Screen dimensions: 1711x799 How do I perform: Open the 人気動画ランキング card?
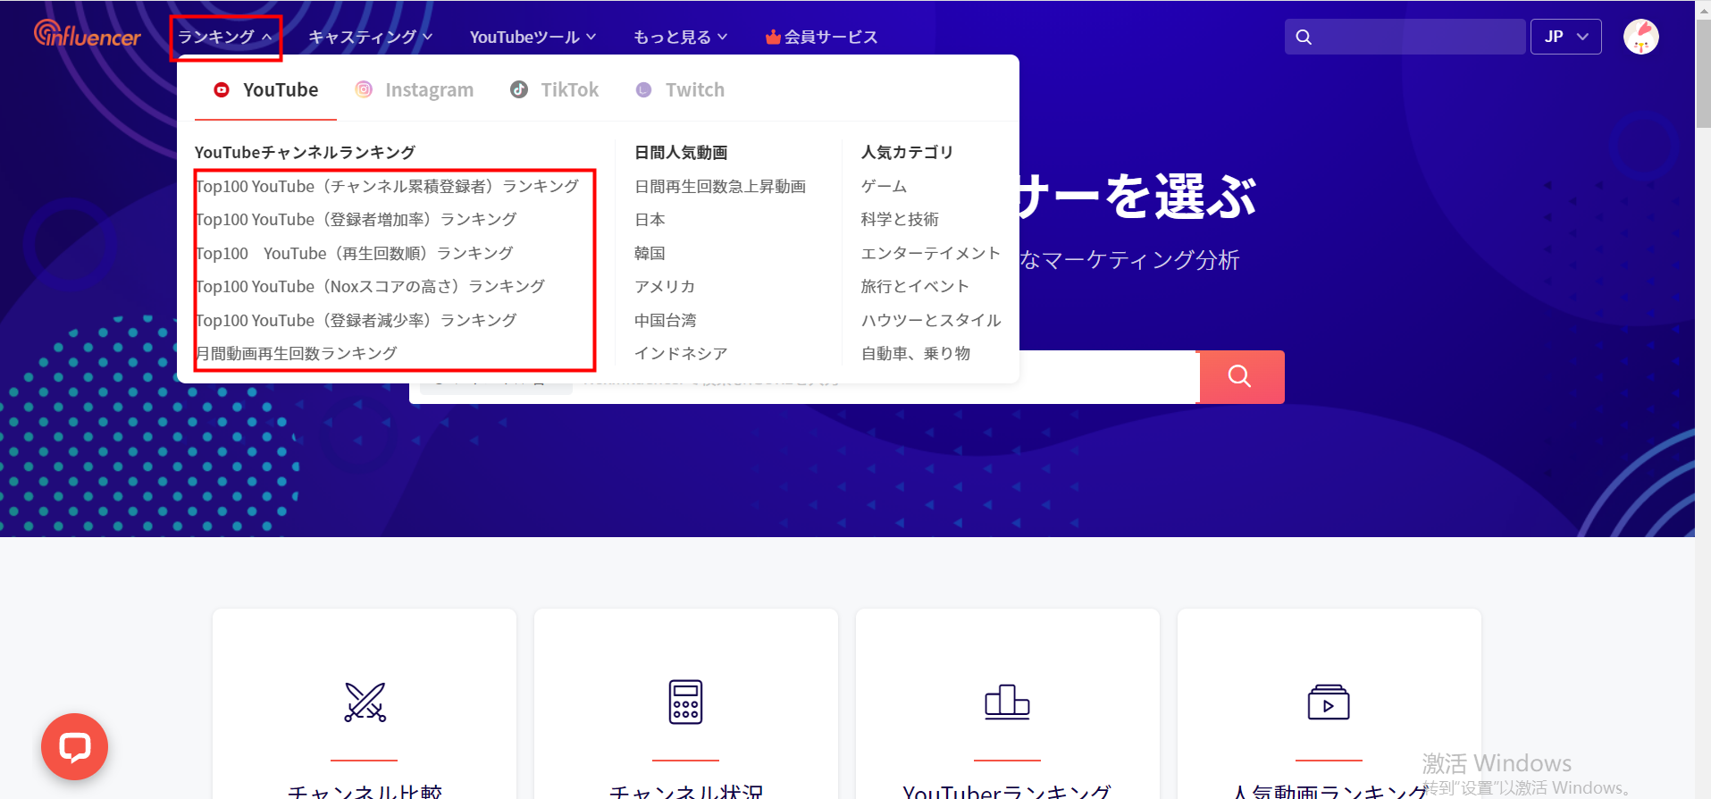1329,704
